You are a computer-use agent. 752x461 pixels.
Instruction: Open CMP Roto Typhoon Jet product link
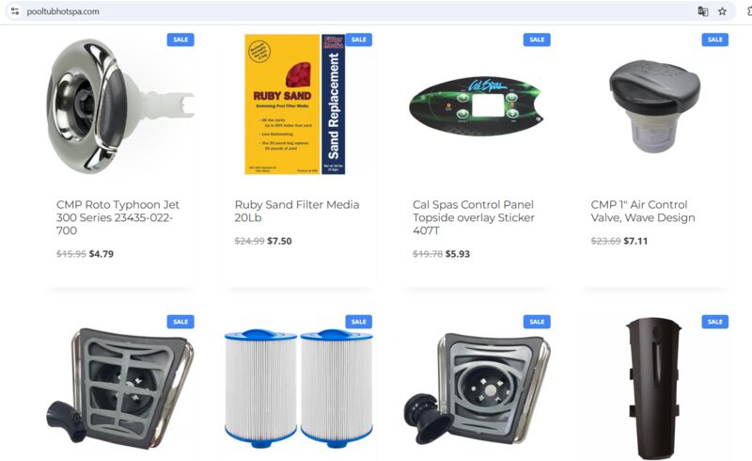[x=118, y=217]
